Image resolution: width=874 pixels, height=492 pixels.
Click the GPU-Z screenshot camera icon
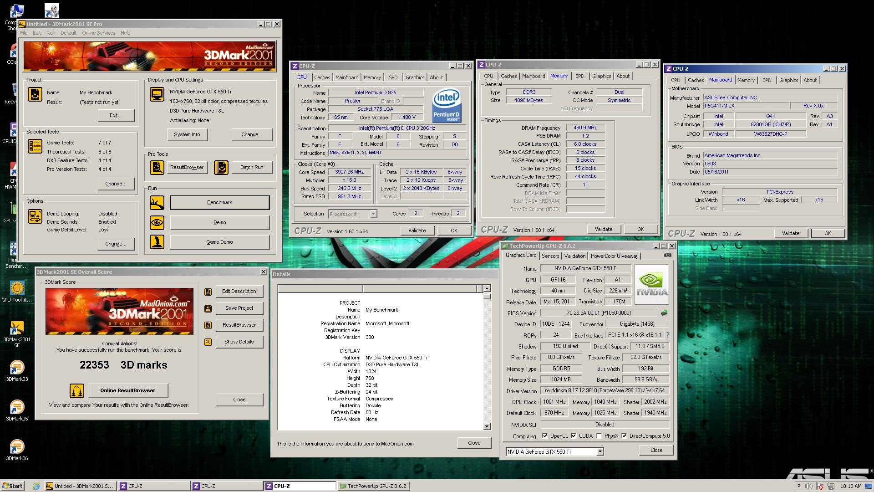click(x=667, y=255)
